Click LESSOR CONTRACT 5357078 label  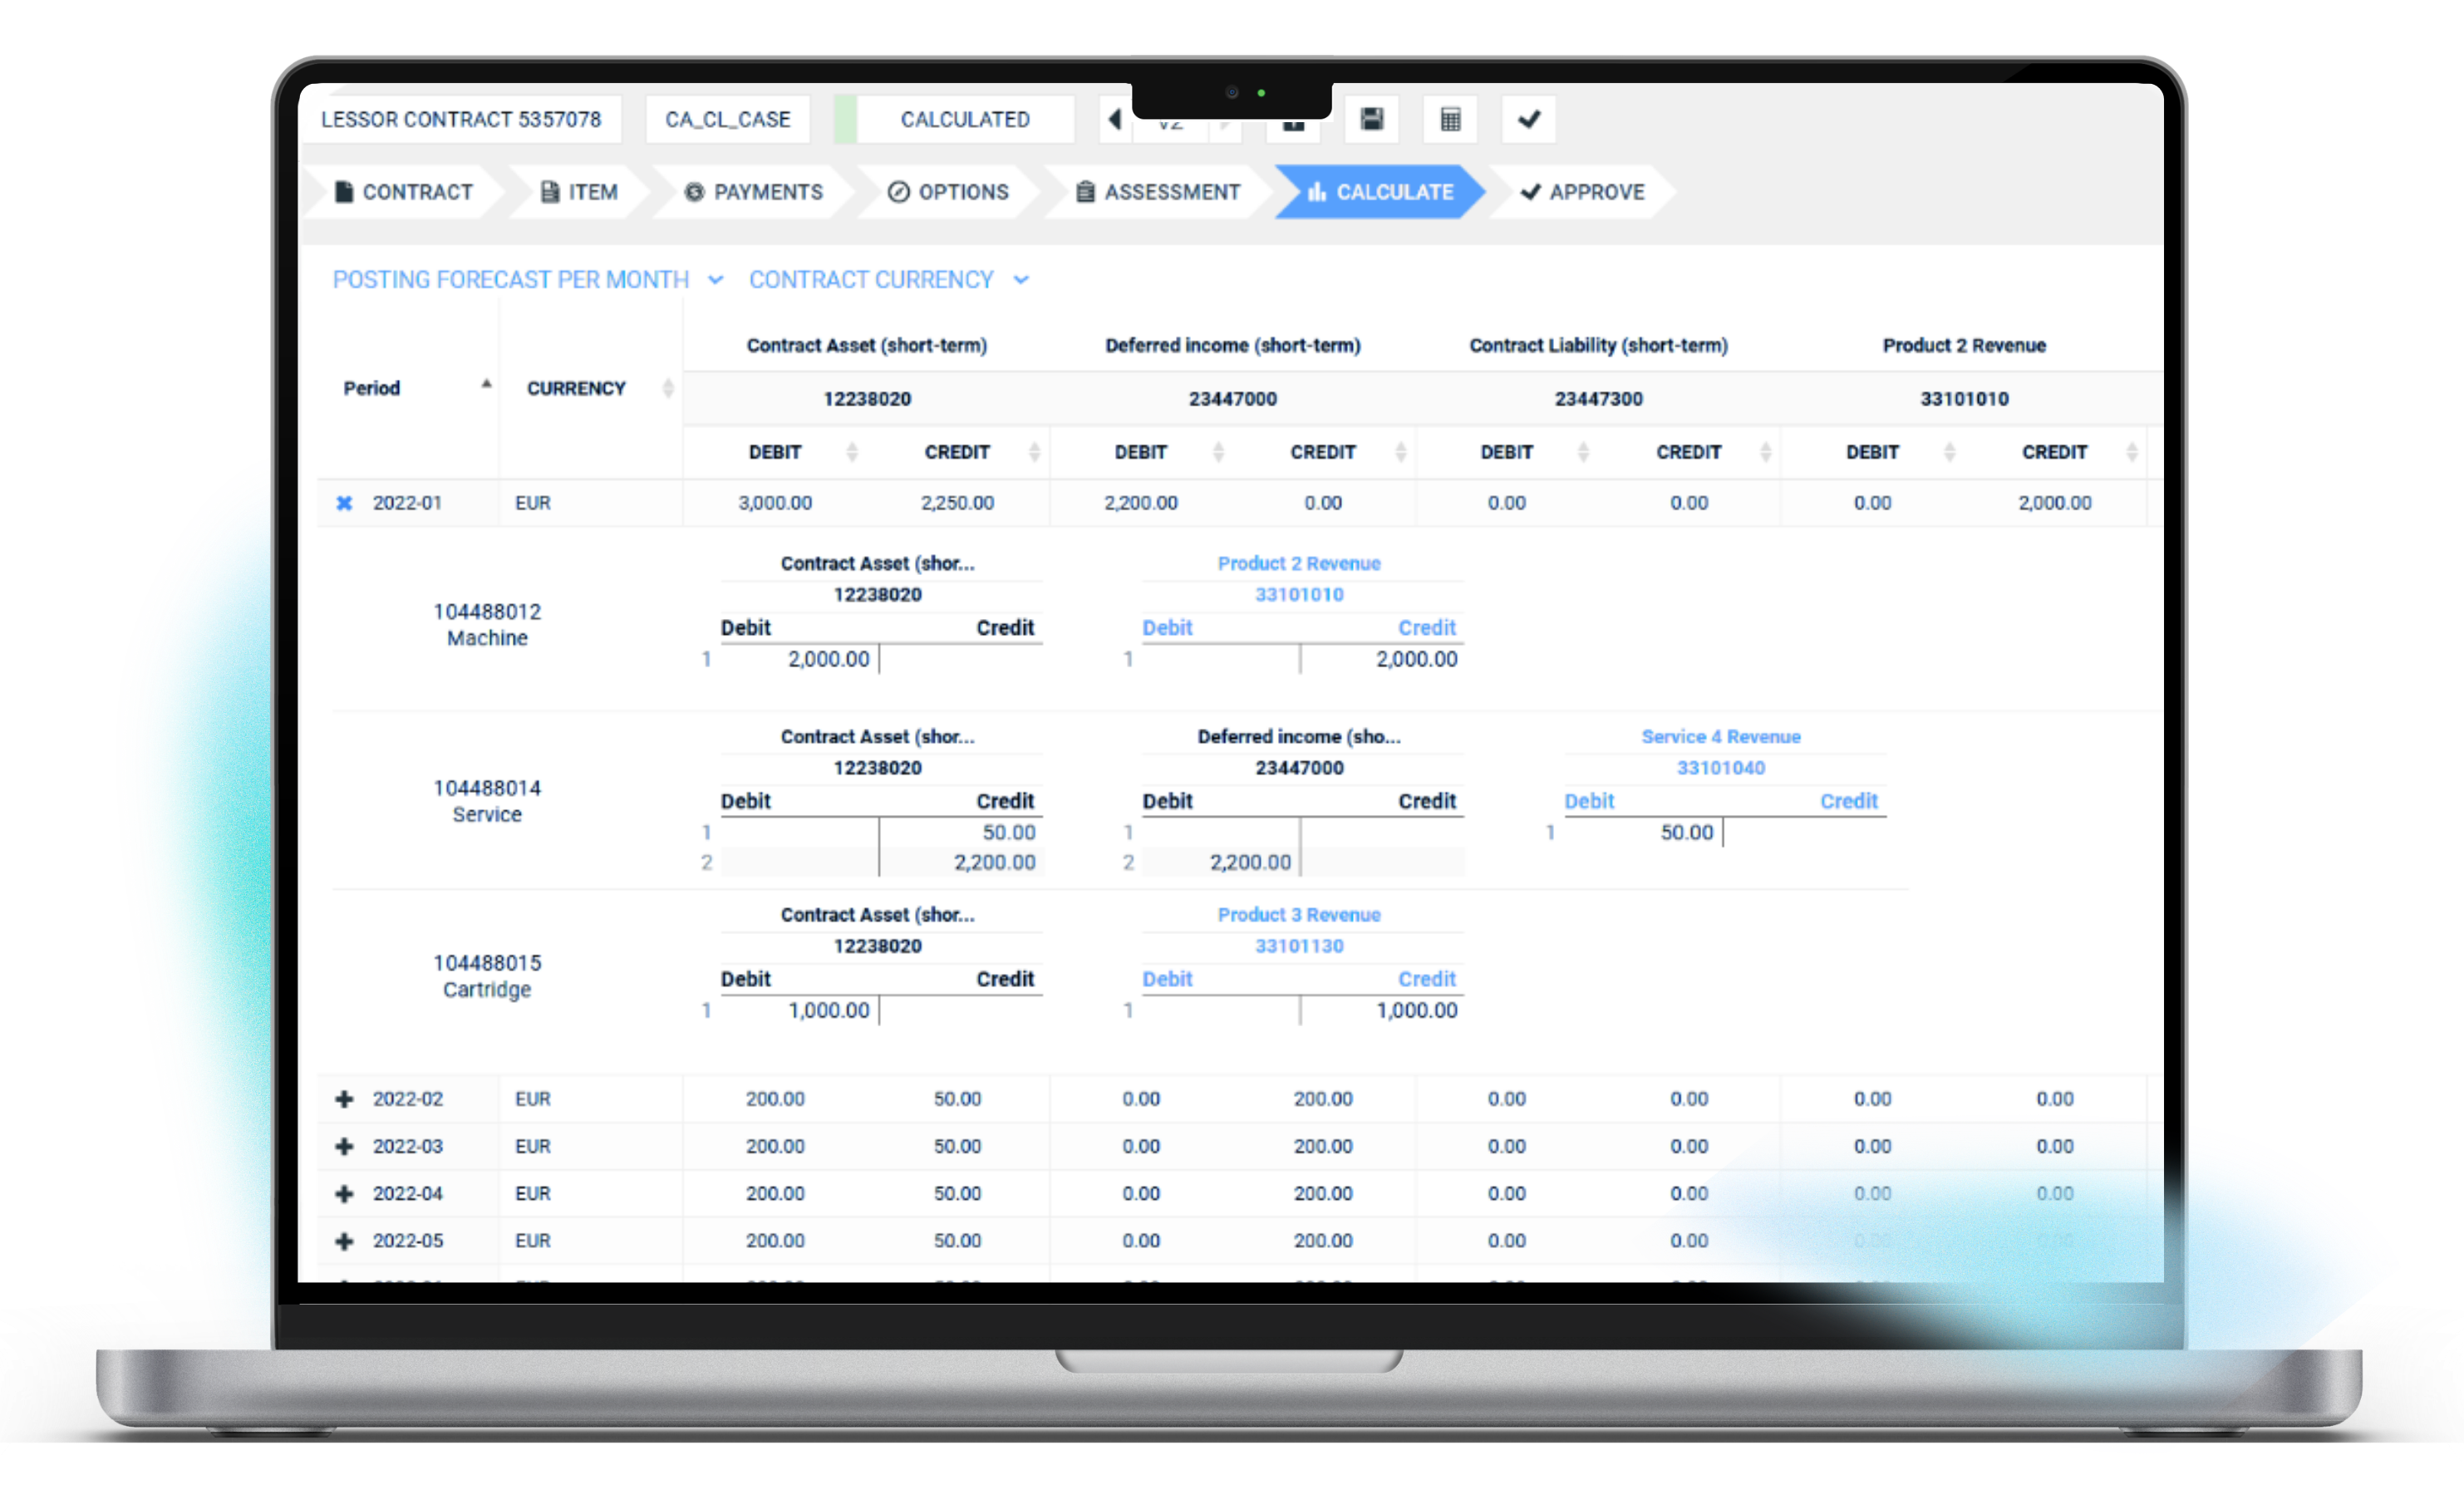461,119
